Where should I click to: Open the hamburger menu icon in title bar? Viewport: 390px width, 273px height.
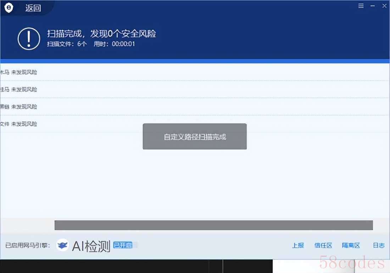(361, 6)
